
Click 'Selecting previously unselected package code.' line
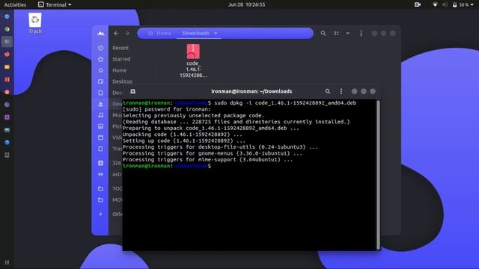[193, 116]
